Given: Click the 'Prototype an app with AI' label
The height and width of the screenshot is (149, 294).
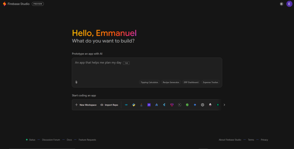Looking at the screenshot, I should pyautogui.click(x=87, y=54).
